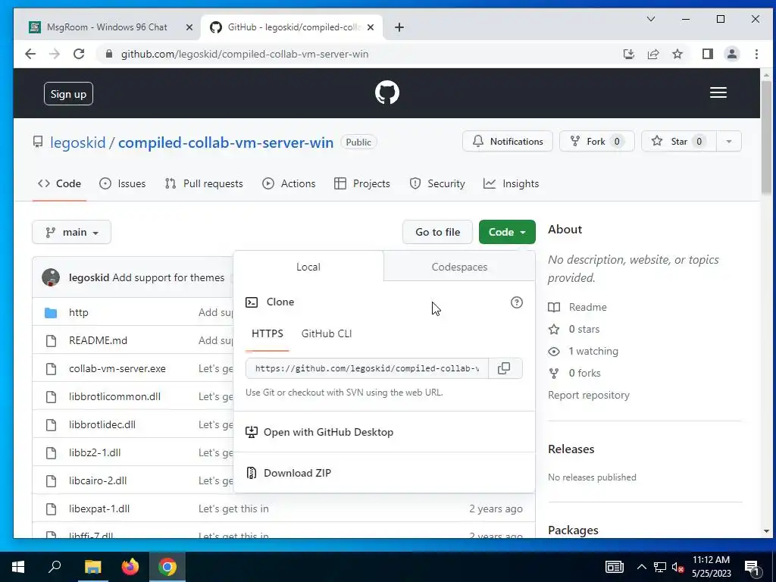Viewport: 776px width, 582px height.
Task: Click the Sign up button
Action: [x=68, y=94]
